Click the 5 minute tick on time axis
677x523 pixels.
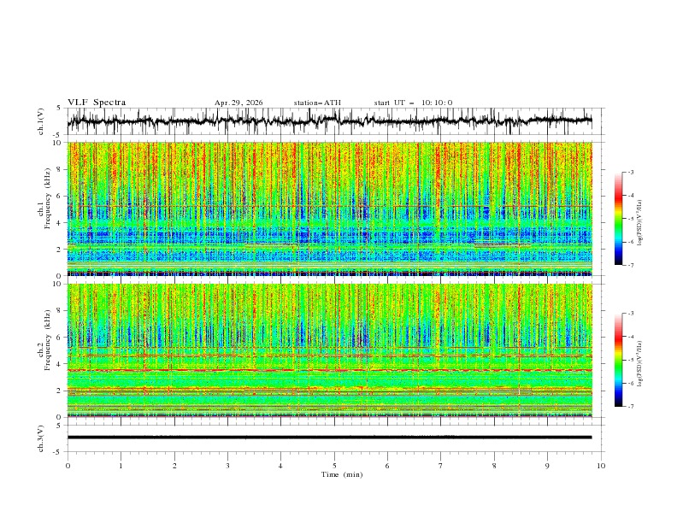tap(334, 466)
